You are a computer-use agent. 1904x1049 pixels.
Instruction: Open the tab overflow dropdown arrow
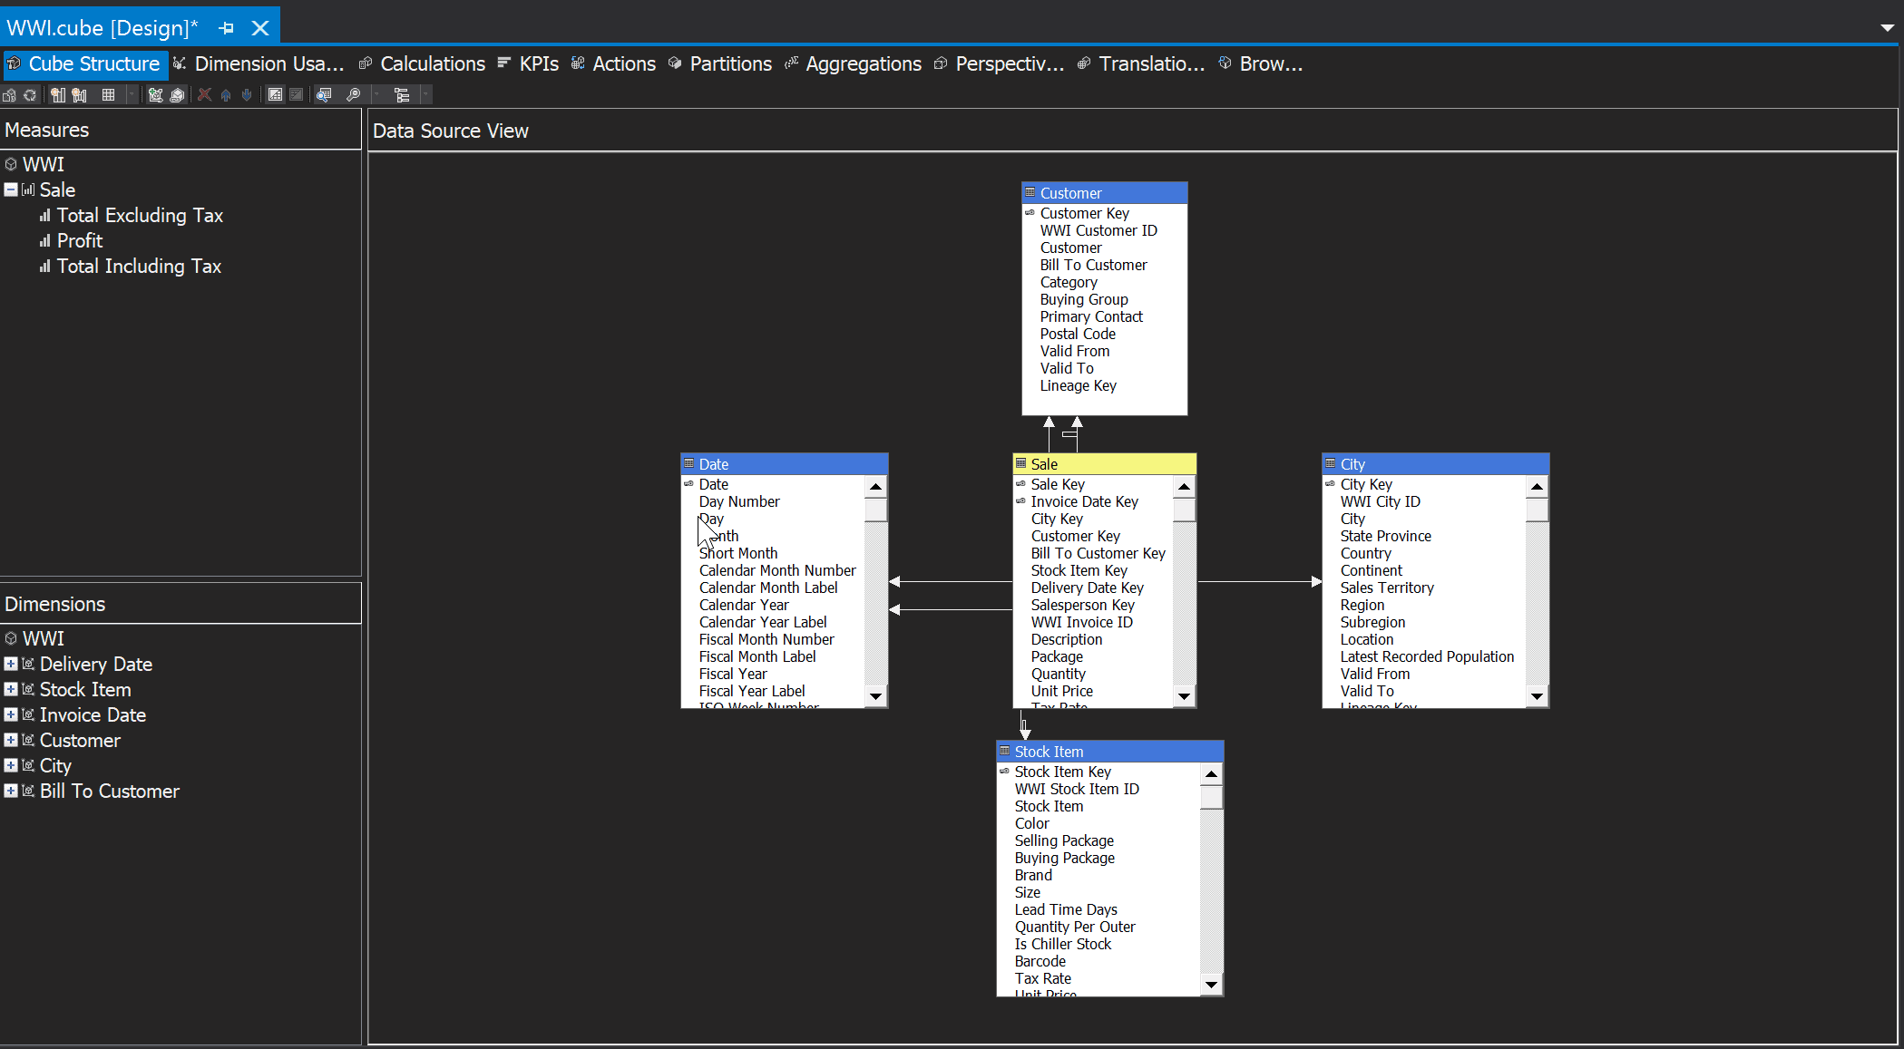tap(1888, 28)
